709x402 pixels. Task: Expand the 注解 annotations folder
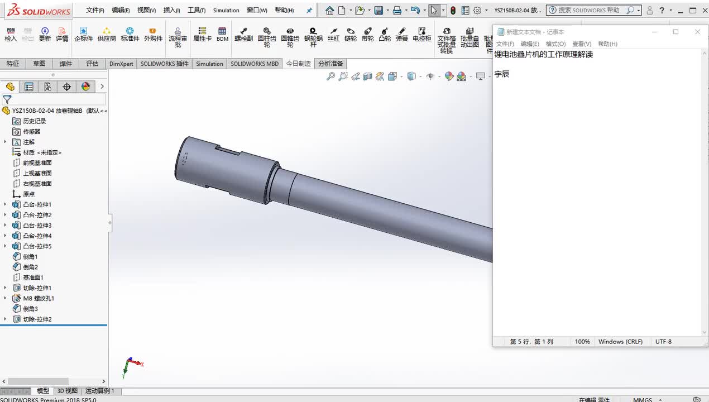[6, 142]
